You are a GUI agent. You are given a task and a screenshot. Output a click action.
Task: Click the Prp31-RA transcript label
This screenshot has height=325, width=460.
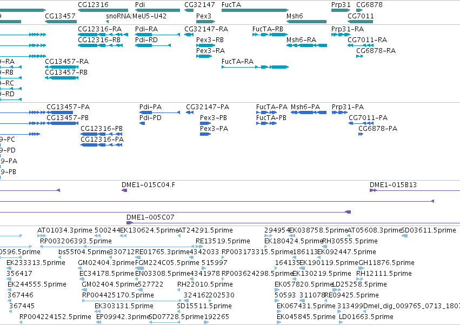348,29
